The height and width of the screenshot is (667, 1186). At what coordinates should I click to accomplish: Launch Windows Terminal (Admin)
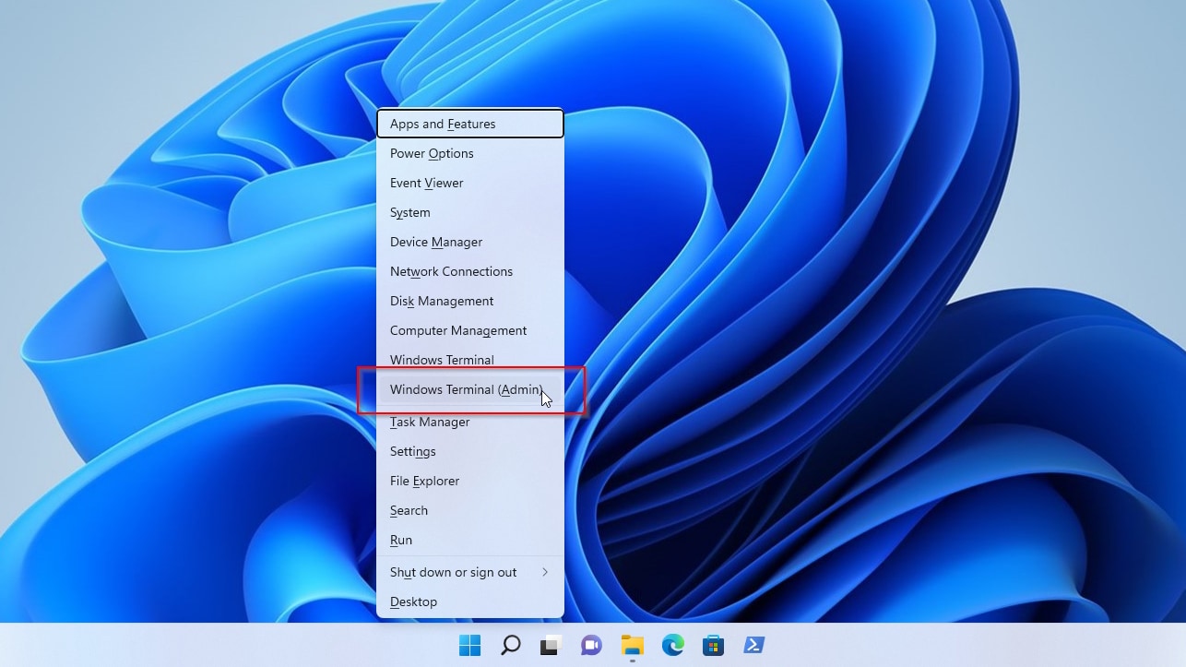pos(470,389)
